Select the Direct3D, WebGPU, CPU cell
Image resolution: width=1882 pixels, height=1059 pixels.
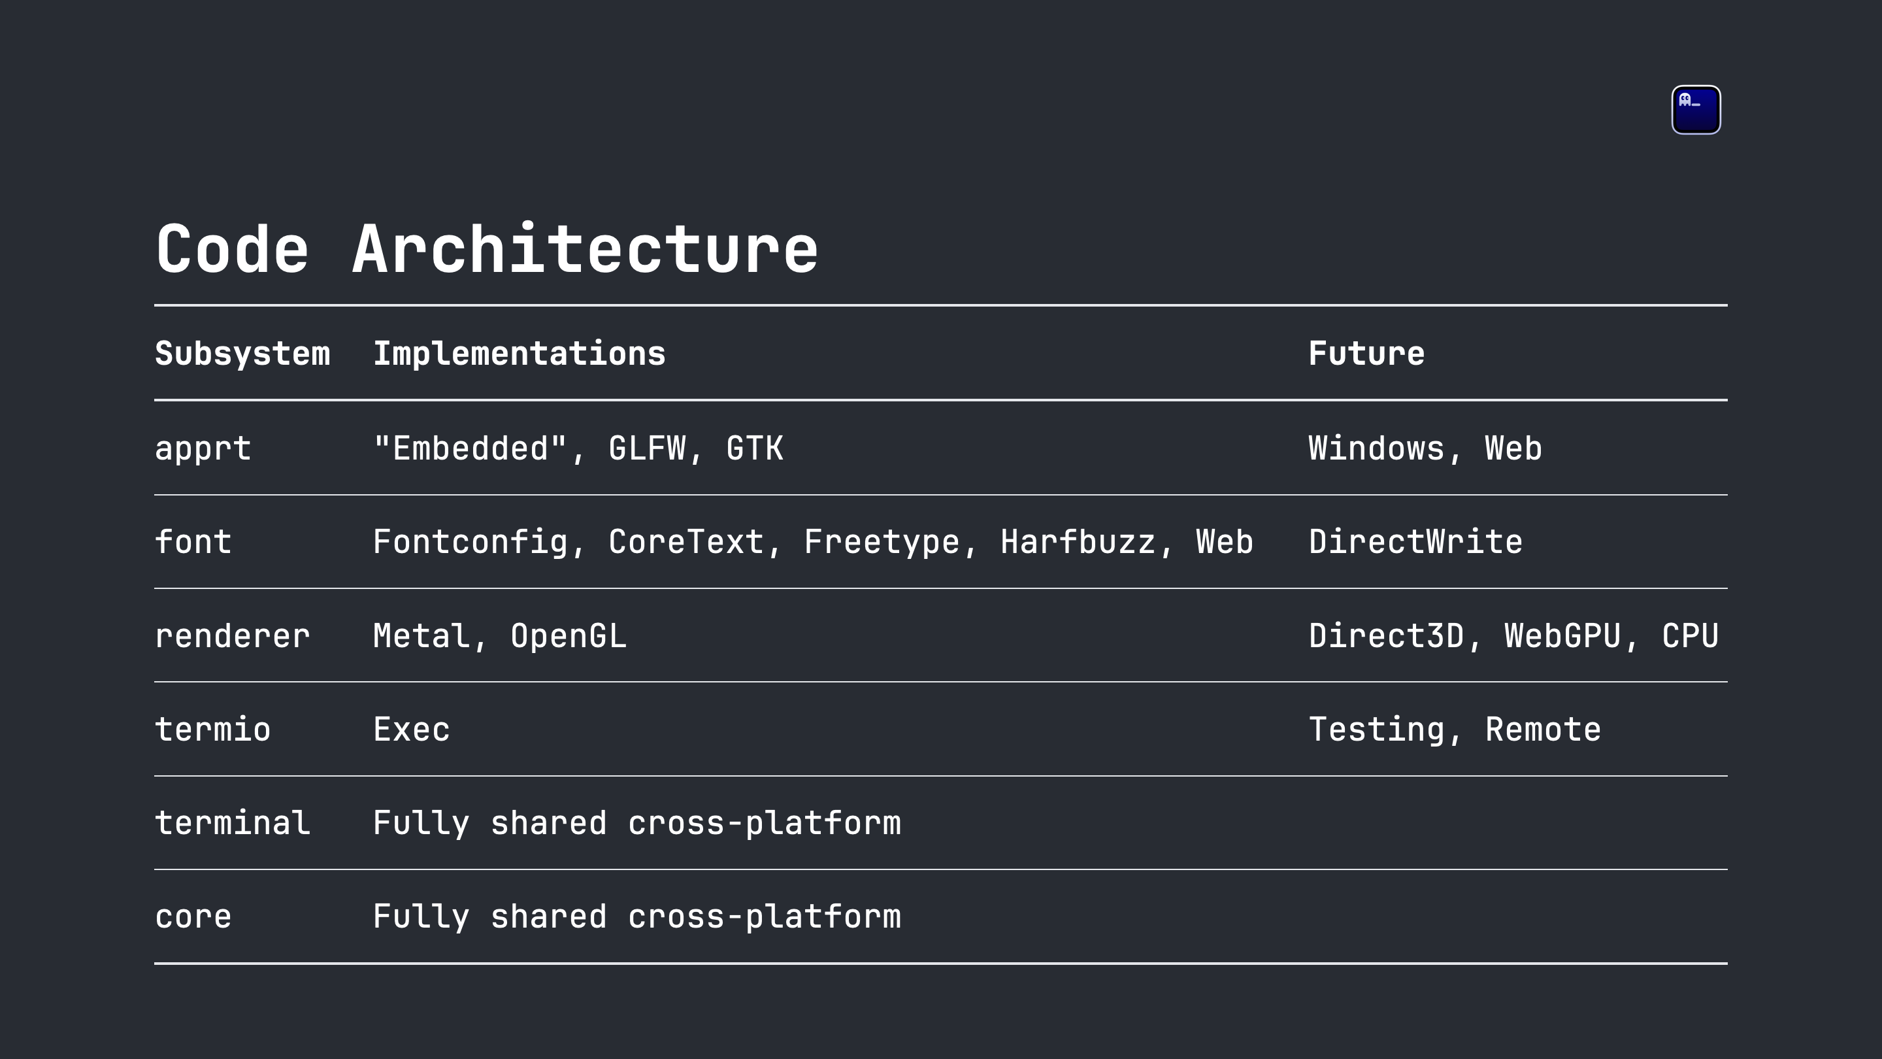[1514, 636]
